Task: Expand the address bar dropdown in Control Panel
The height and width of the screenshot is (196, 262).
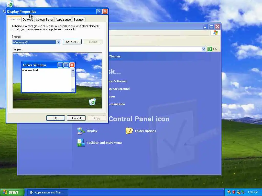Action: coord(203,49)
